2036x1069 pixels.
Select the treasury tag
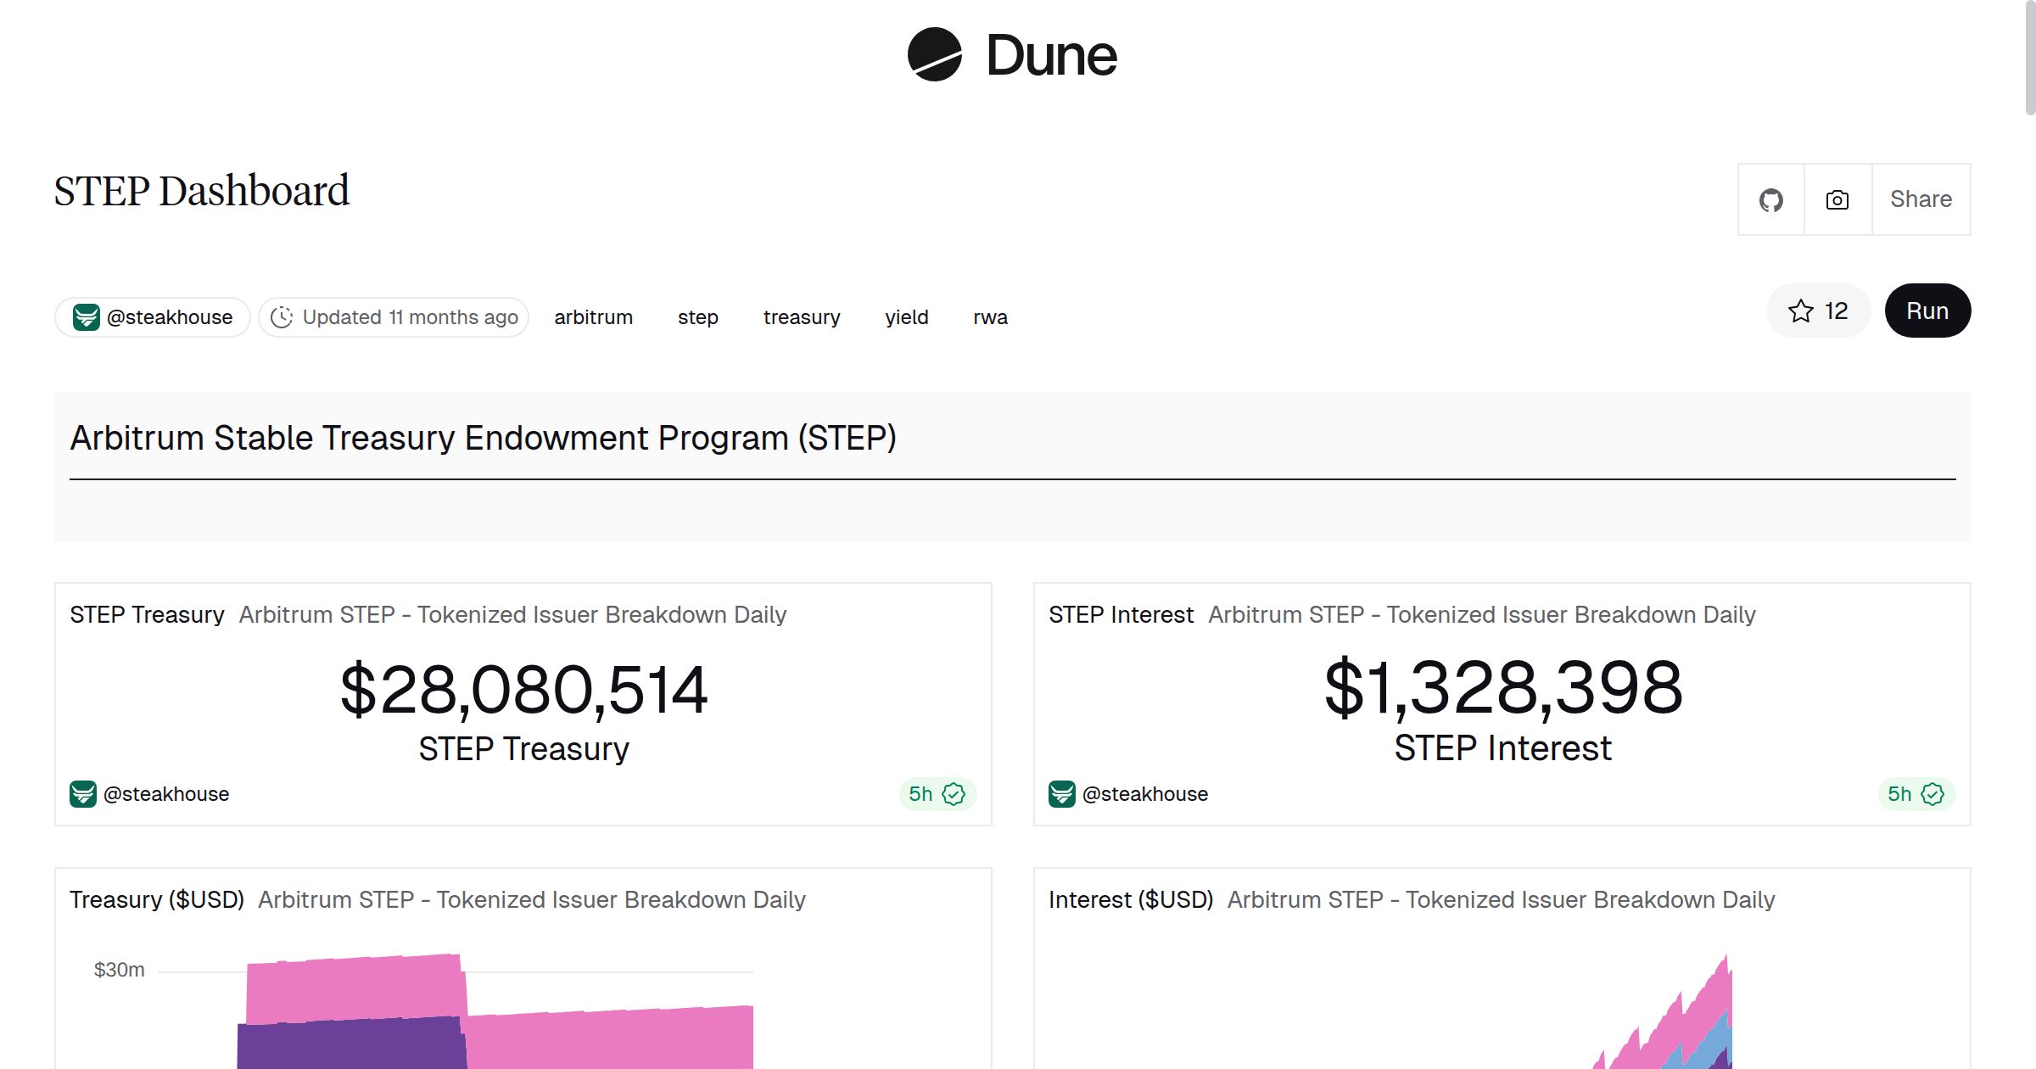(801, 316)
